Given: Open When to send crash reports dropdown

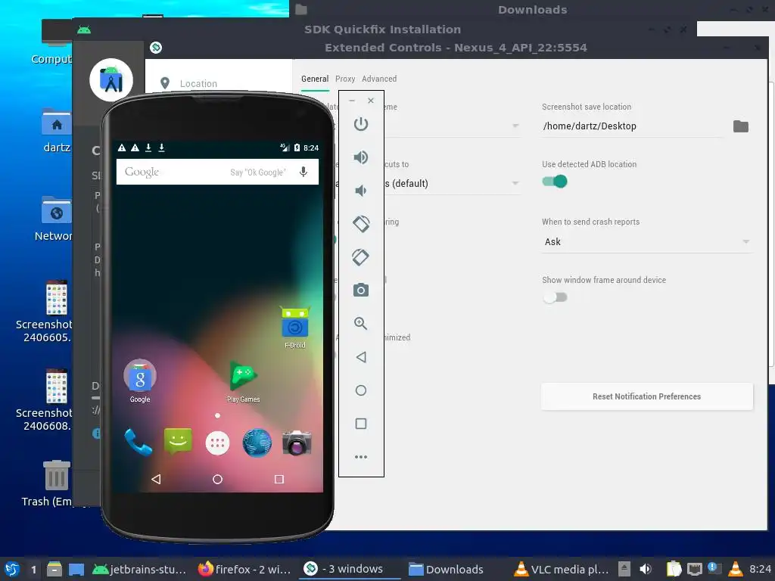Looking at the screenshot, I should 647,241.
